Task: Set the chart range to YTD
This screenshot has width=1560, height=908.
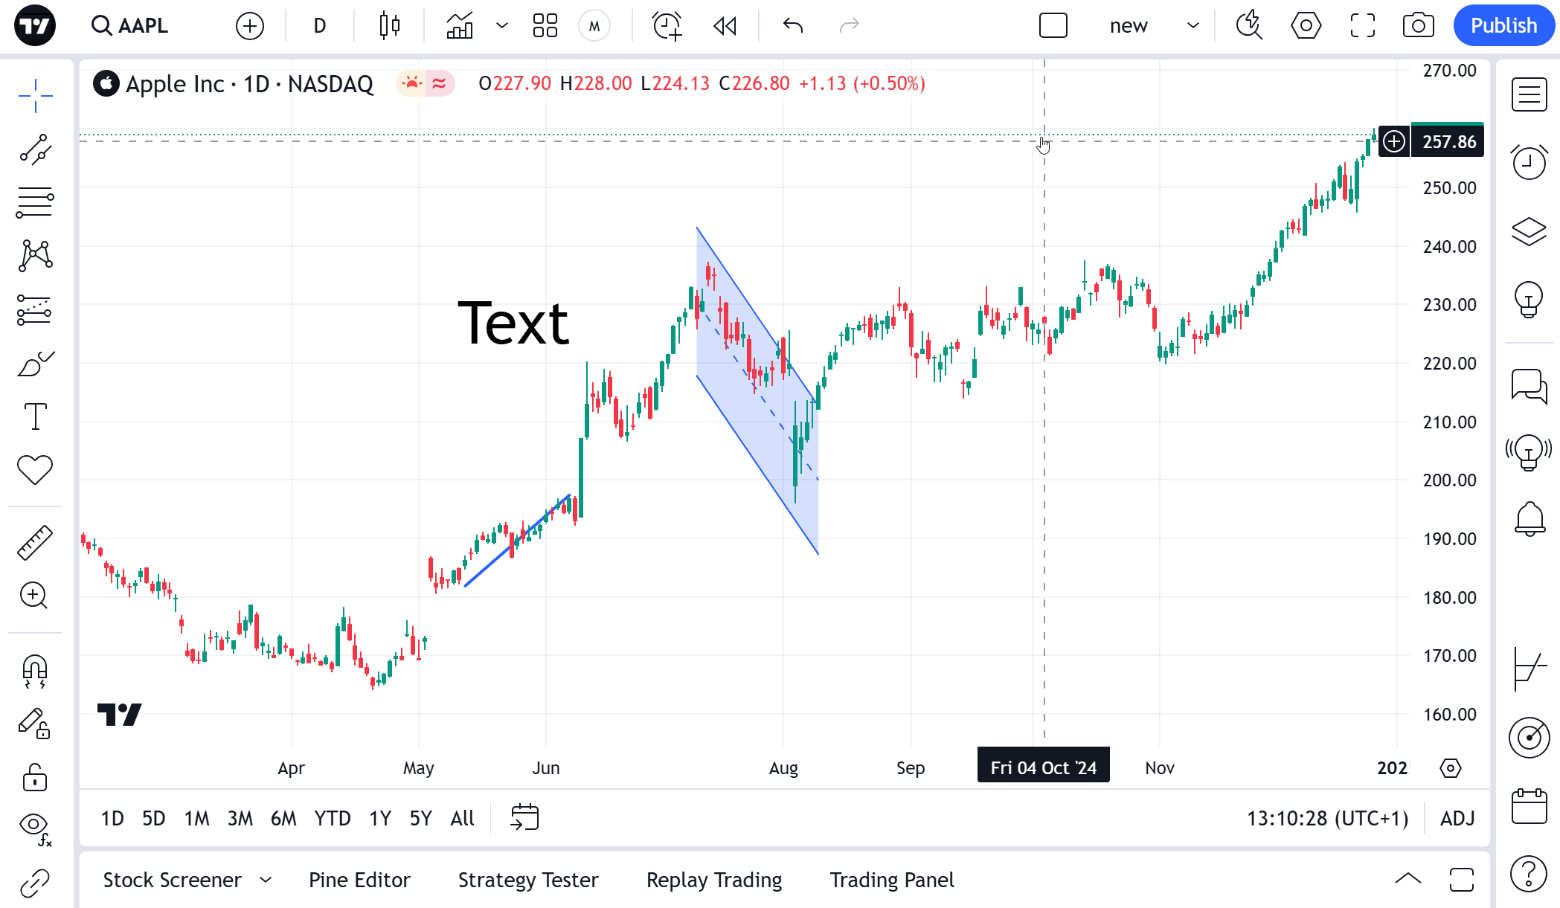Action: click(332, 819)
